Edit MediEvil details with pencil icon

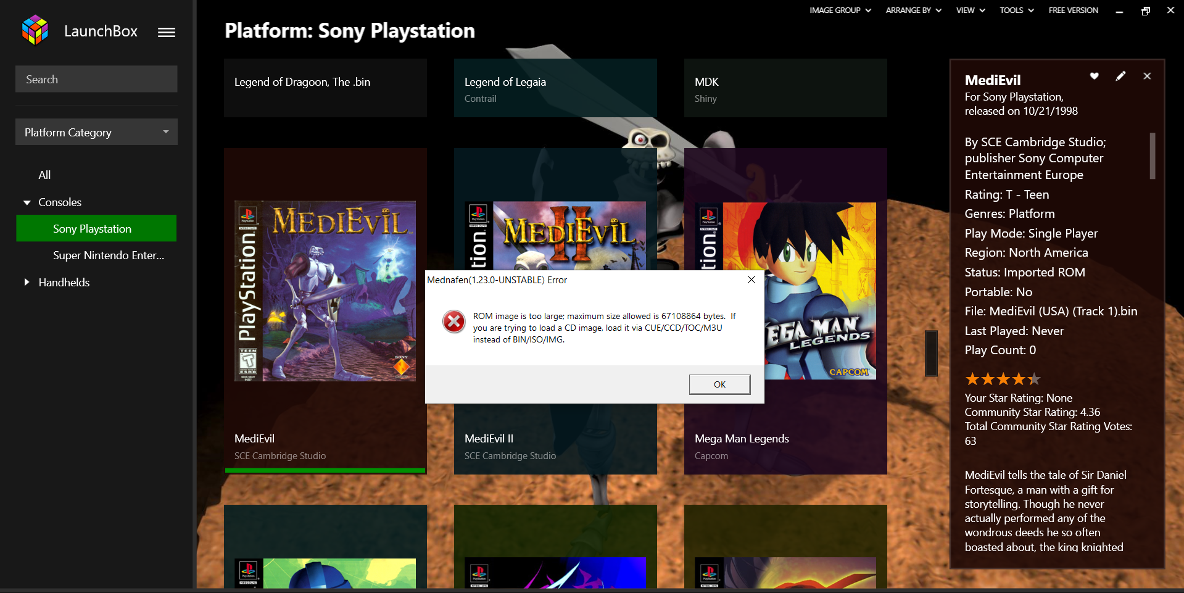1120,76
